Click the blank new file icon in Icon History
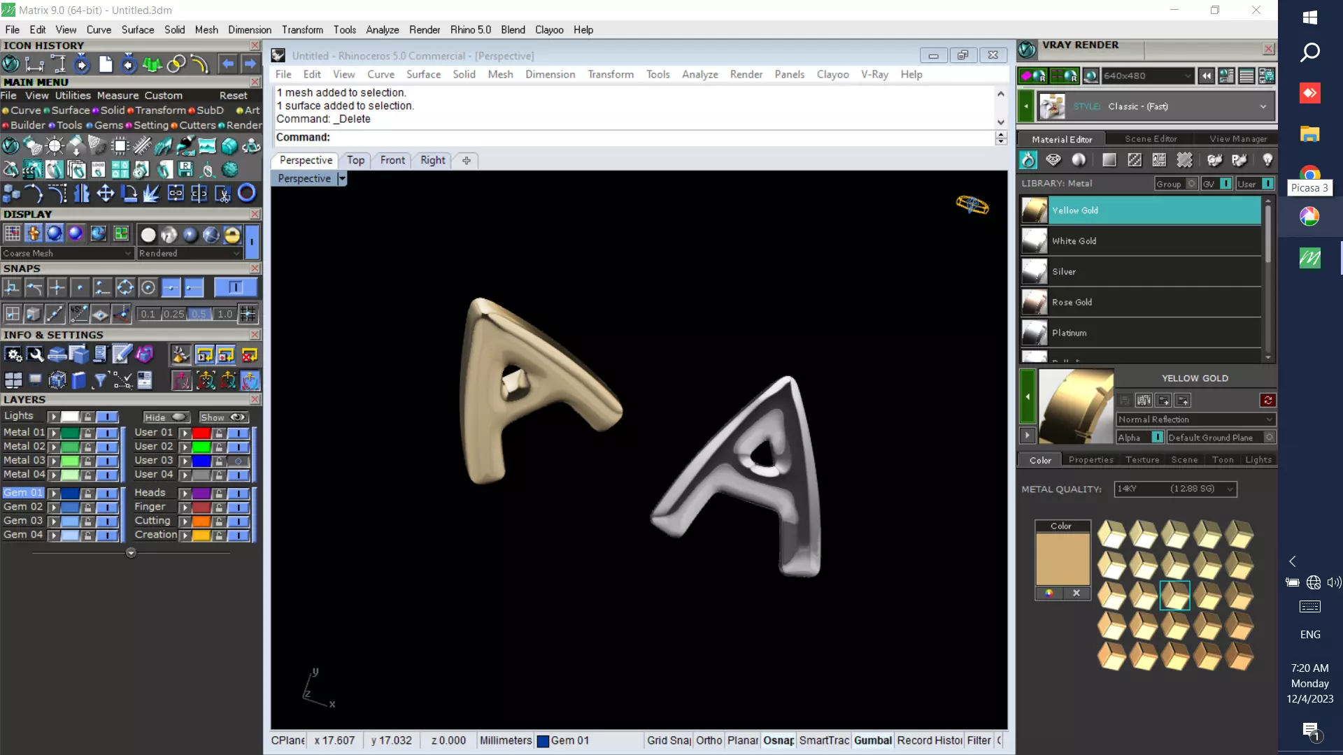1343x755 pixels. 106,64
